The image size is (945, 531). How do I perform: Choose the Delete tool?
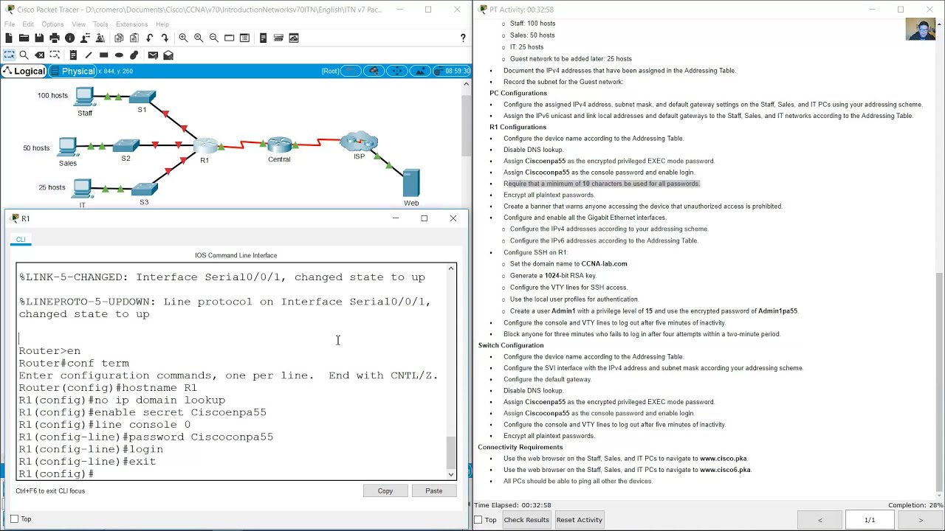click(40, 55)
